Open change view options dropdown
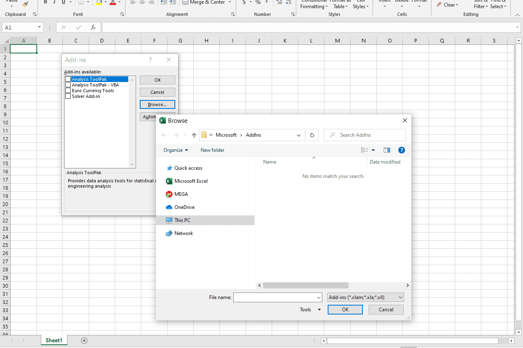The height and width of the screenshot is (348, 523). pos(373,150)
